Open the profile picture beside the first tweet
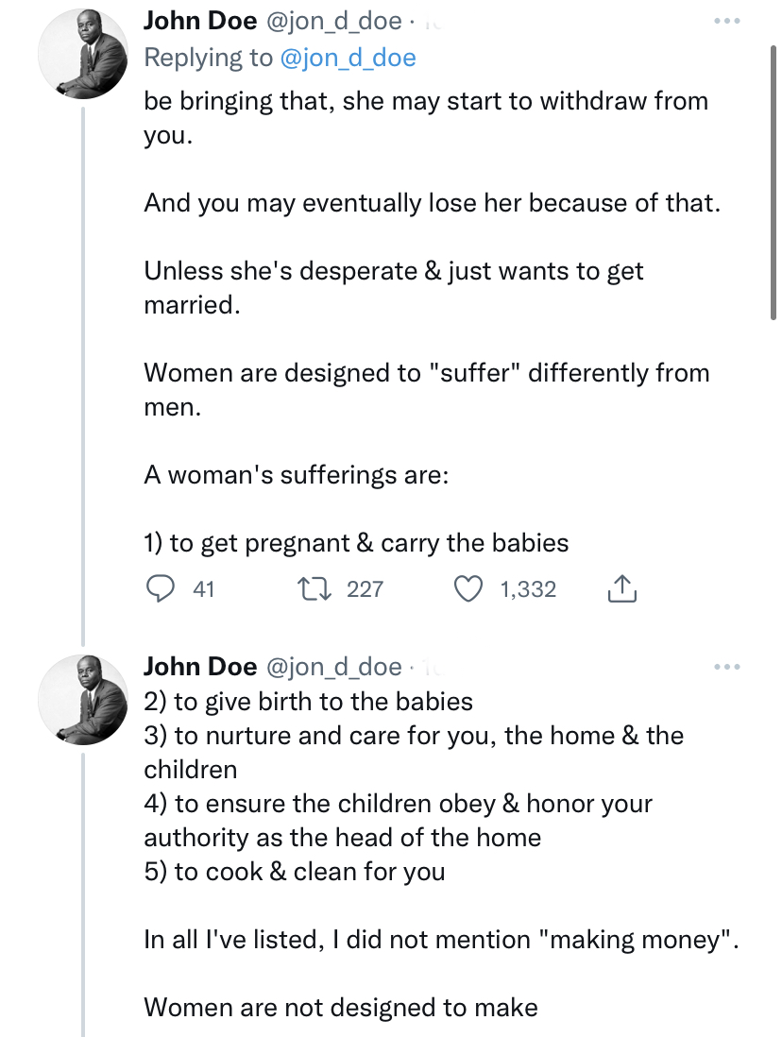Image resolution: width=782 pixels, height=1037 pixels. point(82,59)
